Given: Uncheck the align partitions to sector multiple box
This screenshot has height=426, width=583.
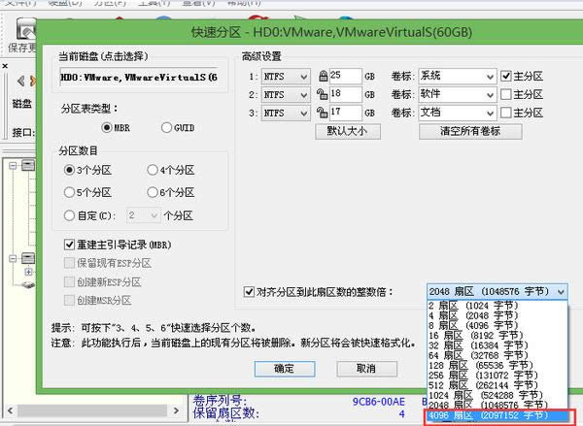Looking at the screenshot, I should click(249, 290).
